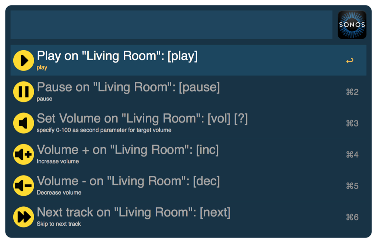Click the ⌘4 shortcut hint
Viewport: 377px width, 243px height.
352,155
